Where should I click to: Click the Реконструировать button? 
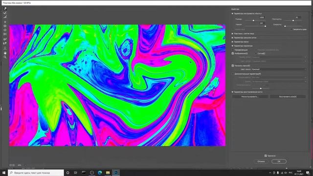(250, 97)
